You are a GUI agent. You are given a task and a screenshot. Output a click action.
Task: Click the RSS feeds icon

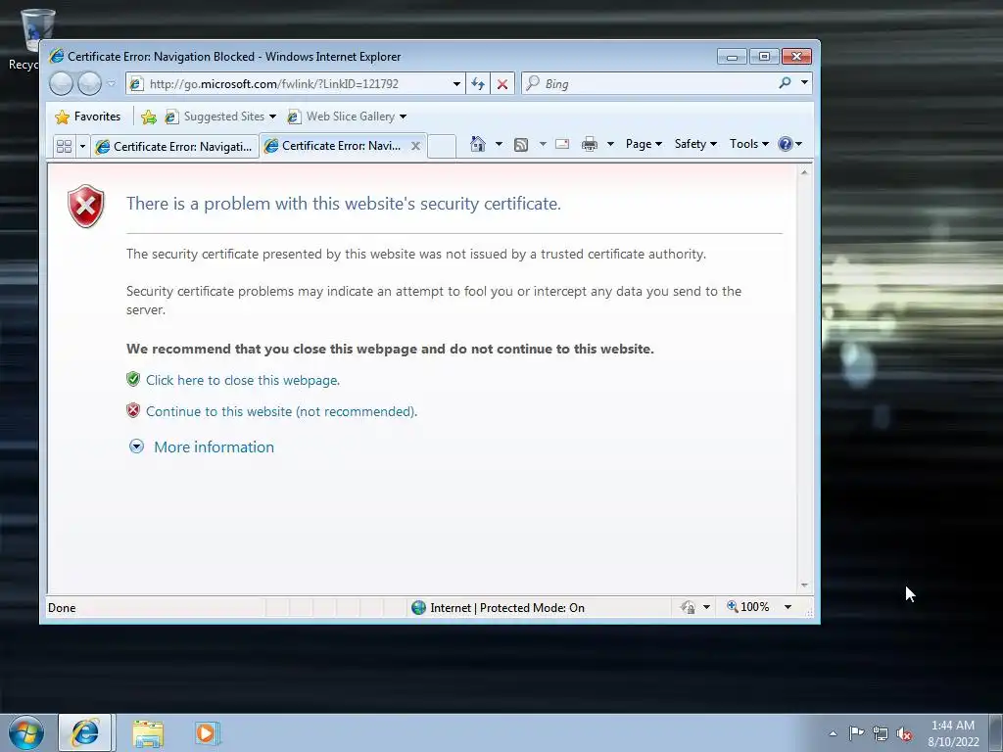point(521,145)
